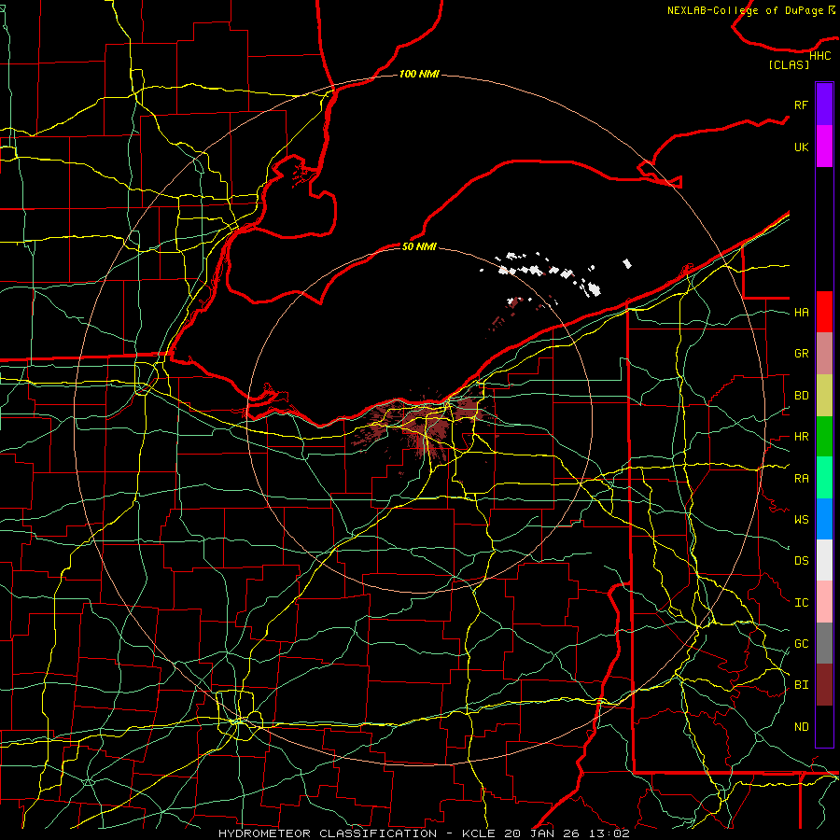Click the BI brown legend swatch
Screen dimensions: 840x840
tap(824, 685)
